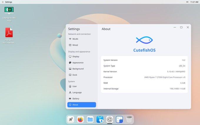Open the file manager dock icon
This screenshot has height=125, width=200.
click(x=90, y=119)
